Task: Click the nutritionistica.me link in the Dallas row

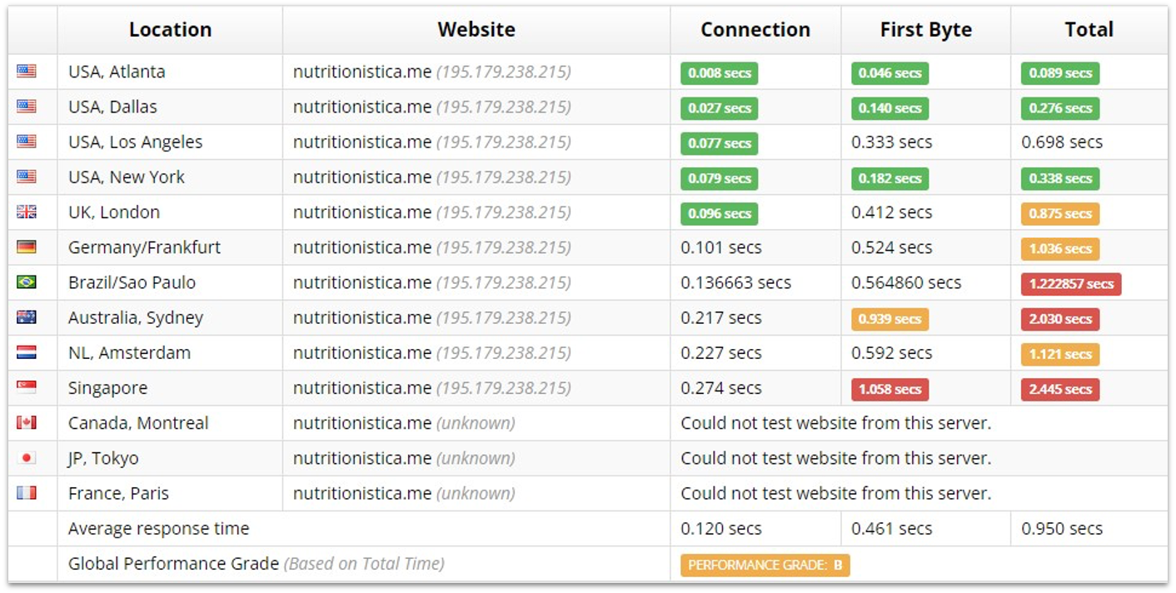Action: 361,107
